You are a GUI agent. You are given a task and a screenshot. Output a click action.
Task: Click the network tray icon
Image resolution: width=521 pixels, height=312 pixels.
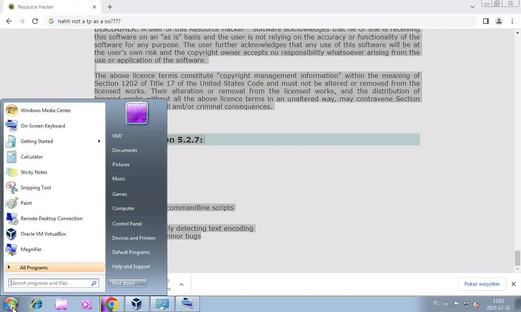click(x=466, y=304)
